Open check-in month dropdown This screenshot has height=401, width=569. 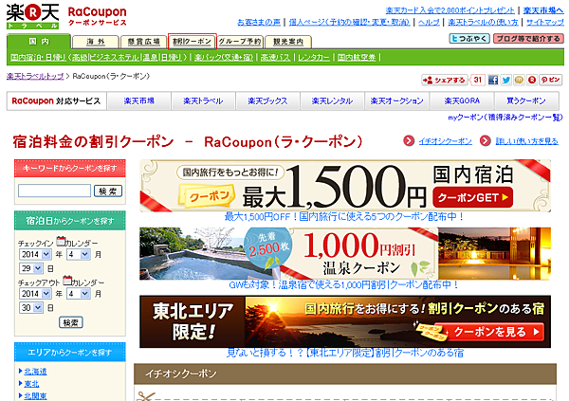pos(79,254)
